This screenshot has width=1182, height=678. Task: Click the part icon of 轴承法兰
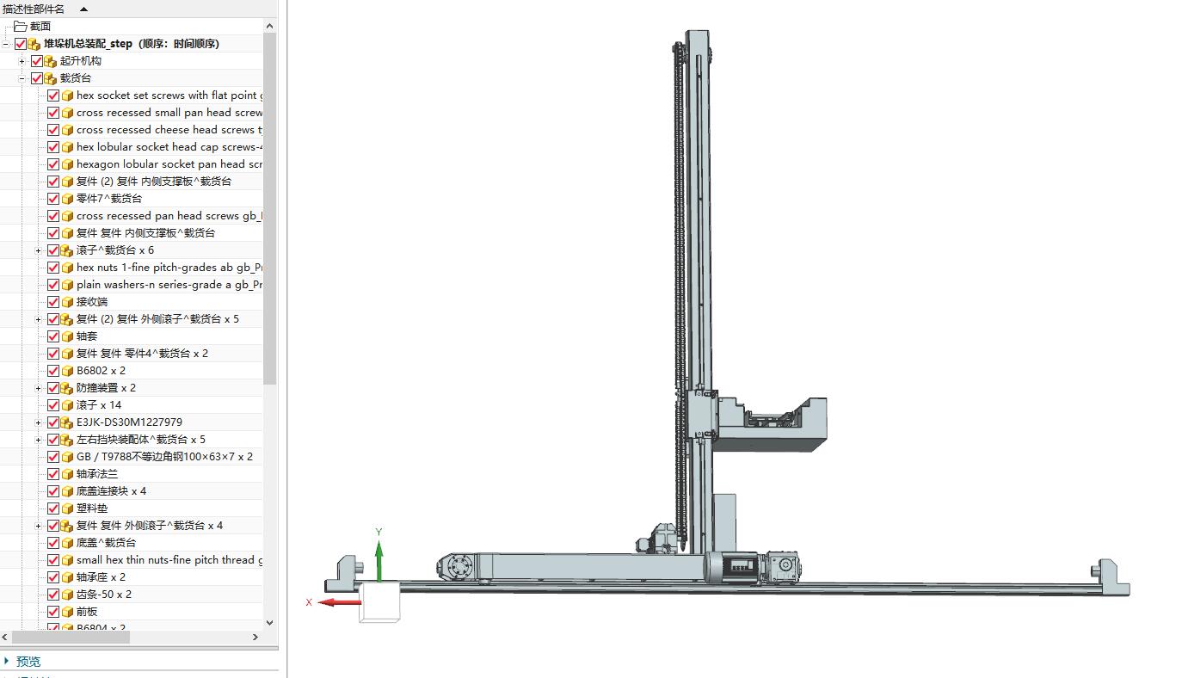click(67, 473)
